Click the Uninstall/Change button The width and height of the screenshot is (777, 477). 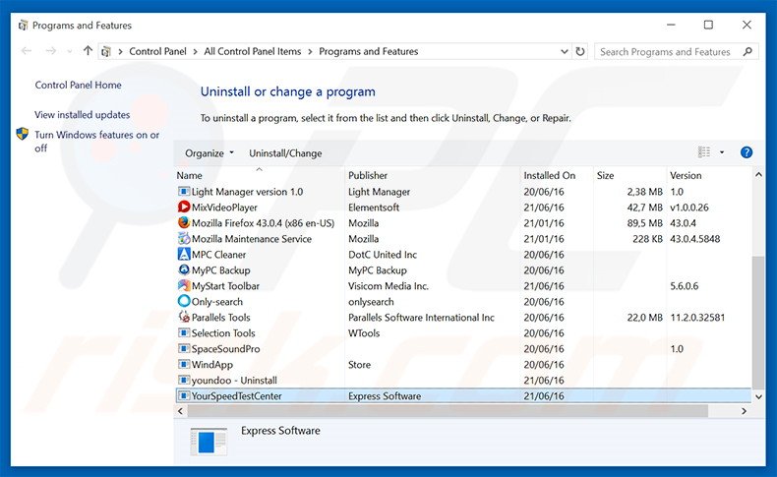point(285,153)
